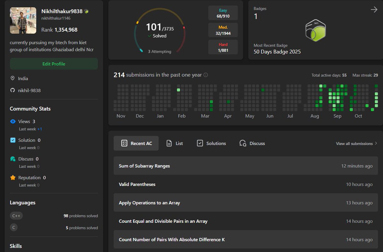This screenshot has height=252, width=383.
Task: Open Count Number of Pairs With Absolute Difference K
Action: [x=246, y=240]
